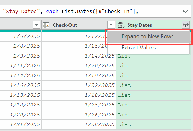Select the 1/6/2025 date cell
Viewport: 193px width, 131px height.
[x=26, y=36]
